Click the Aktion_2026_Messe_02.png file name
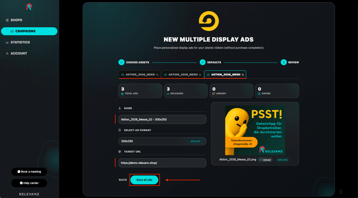The height and width of the screenshot is (198, 358). point(237,160)
